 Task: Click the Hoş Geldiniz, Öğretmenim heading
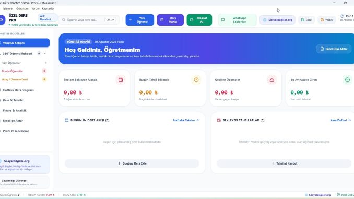(102, 50)
